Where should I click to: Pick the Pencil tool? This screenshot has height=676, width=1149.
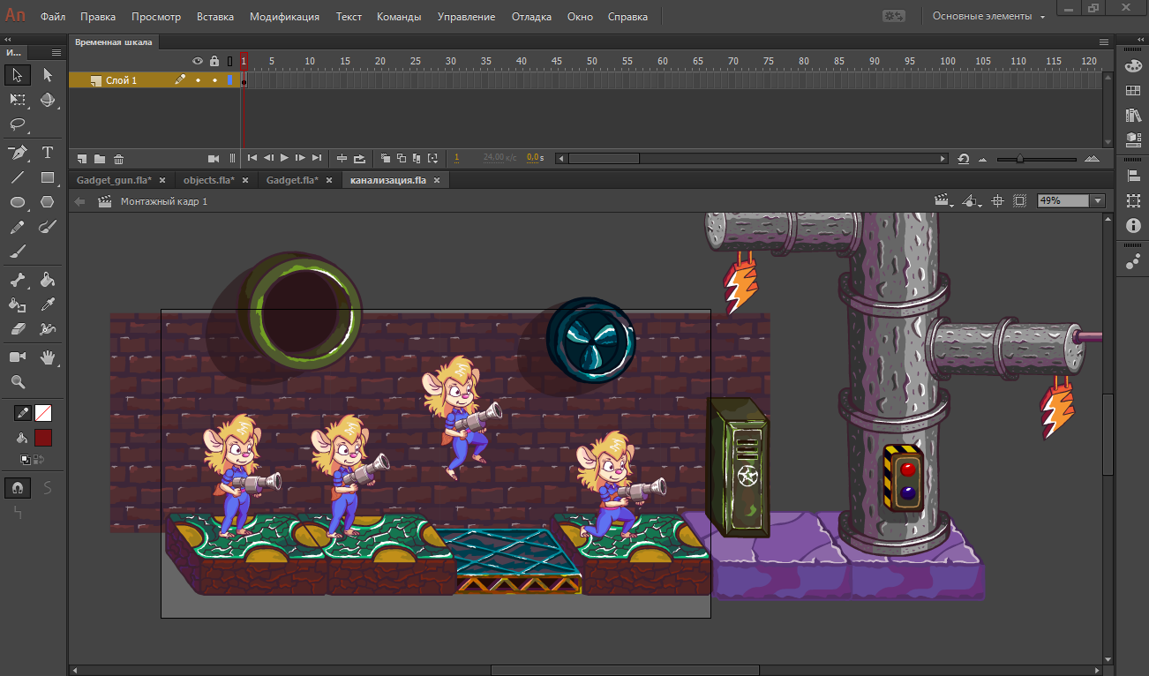(x=18, y=227)
